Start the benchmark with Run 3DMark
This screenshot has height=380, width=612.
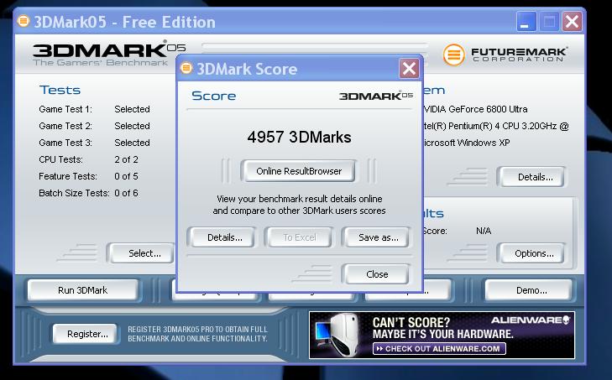point(83,290)
